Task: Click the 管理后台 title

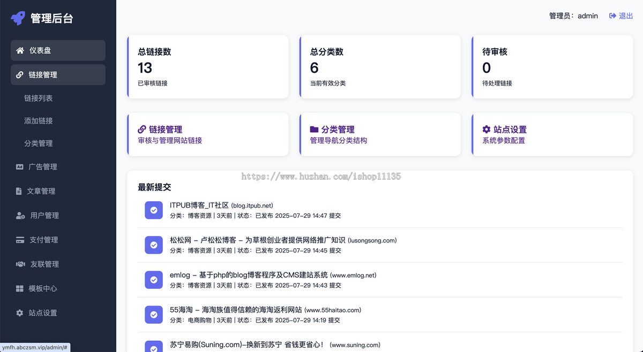Action: (52, 18)
